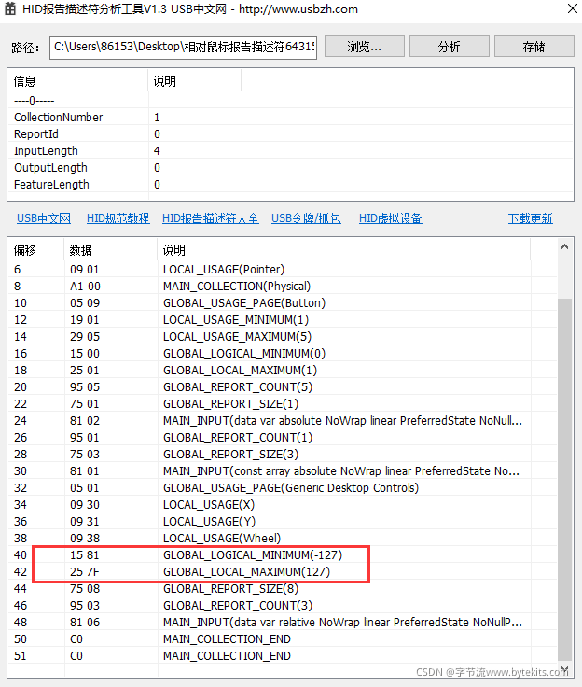Viewport: 582px width, 687px height.
Task: Select the ReportId info row
Action: 290,134
